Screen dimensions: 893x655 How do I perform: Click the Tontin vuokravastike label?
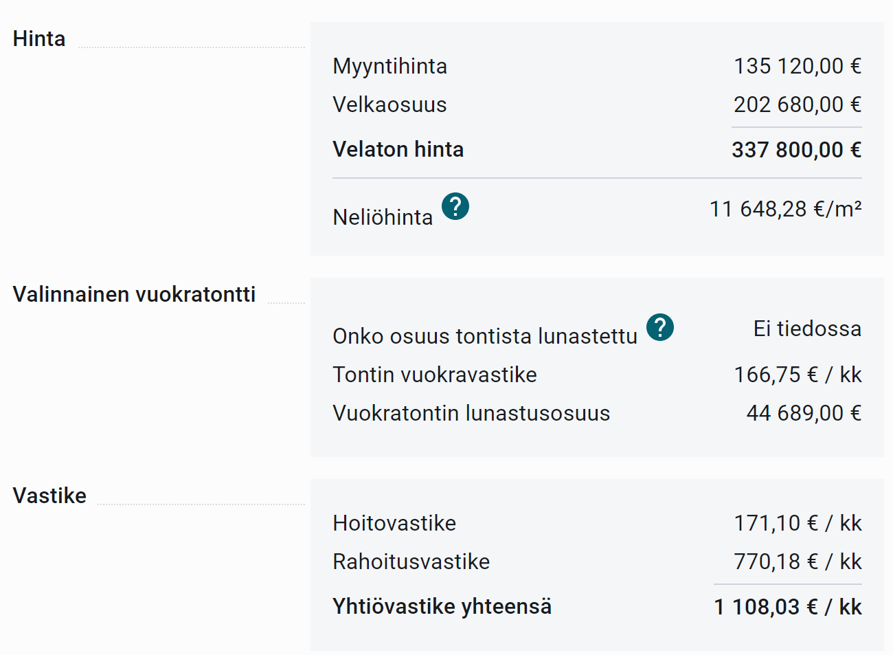434,375
